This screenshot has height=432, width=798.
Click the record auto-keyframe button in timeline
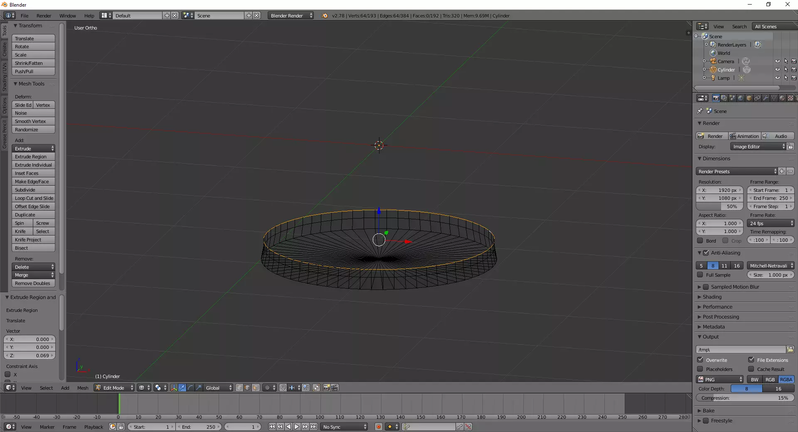click(x=378, y=427)
